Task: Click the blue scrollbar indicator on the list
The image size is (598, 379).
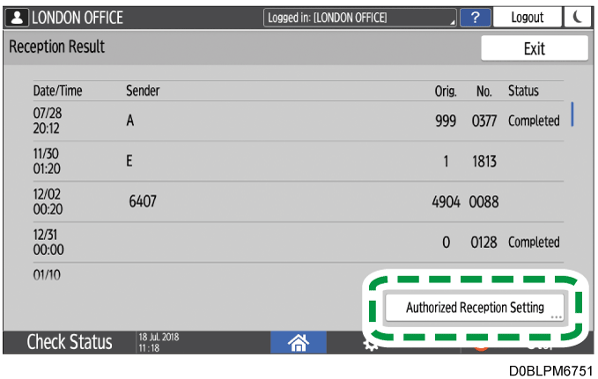Action: (572, 114)
